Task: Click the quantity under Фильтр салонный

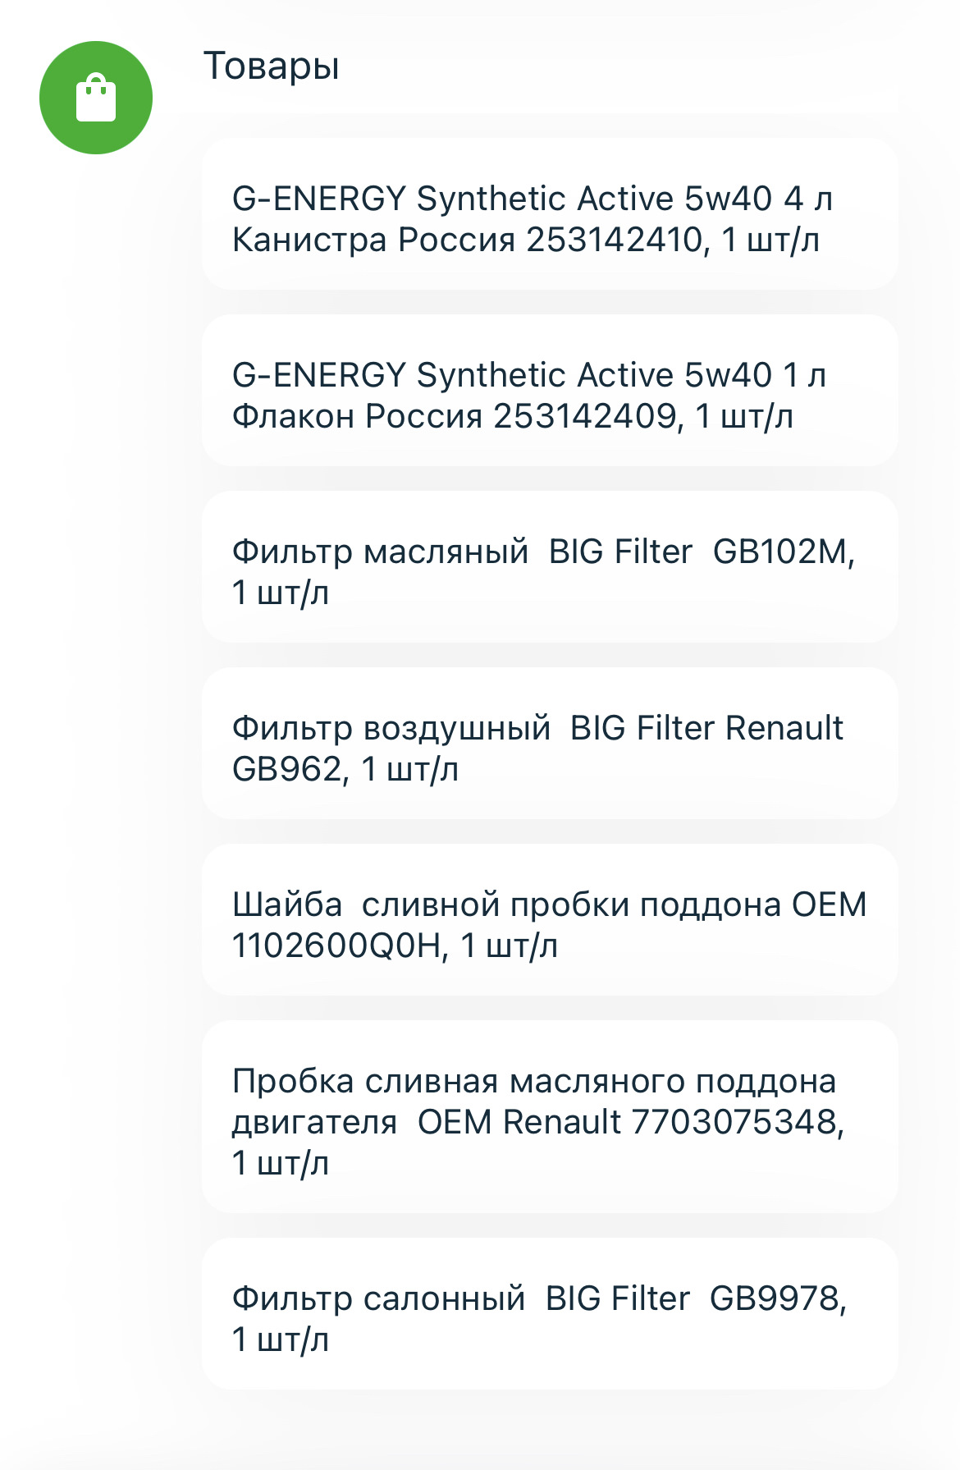Action: tap(281, 1340)
